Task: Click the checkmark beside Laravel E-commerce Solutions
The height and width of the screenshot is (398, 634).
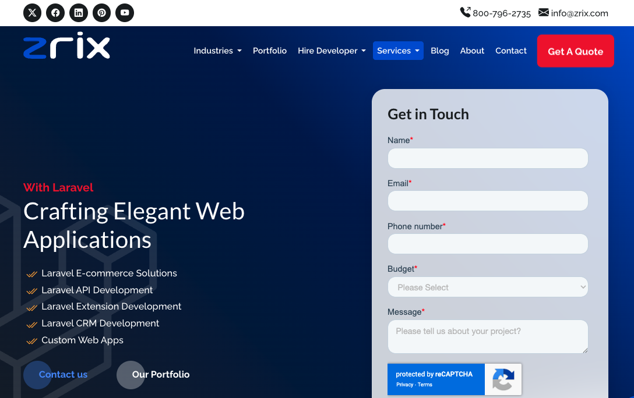Action: pyautogui.click(x=32, y=275)
